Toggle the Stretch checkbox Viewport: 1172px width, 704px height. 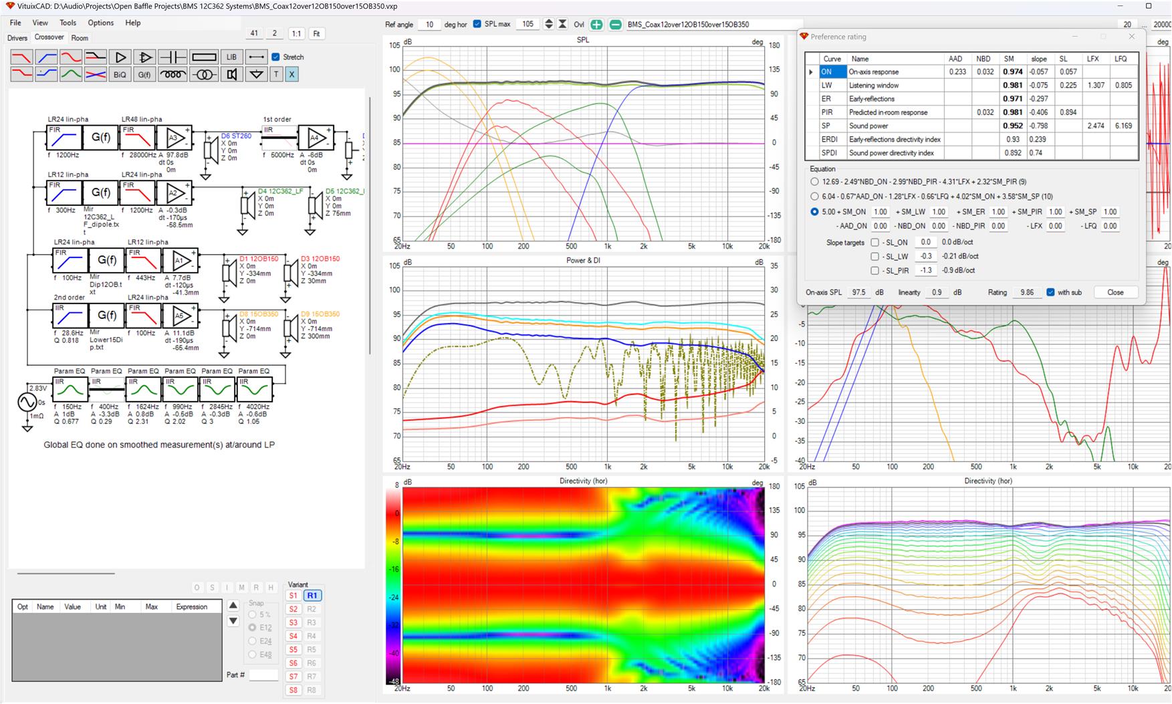[x=275, y=57]
